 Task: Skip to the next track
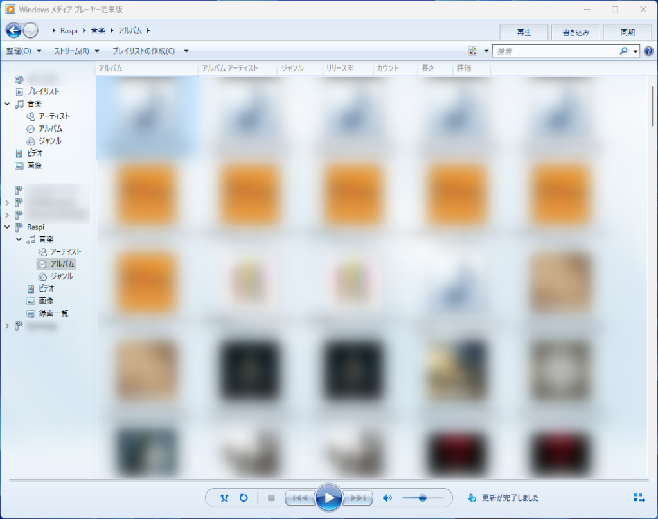tap(358, 498)
